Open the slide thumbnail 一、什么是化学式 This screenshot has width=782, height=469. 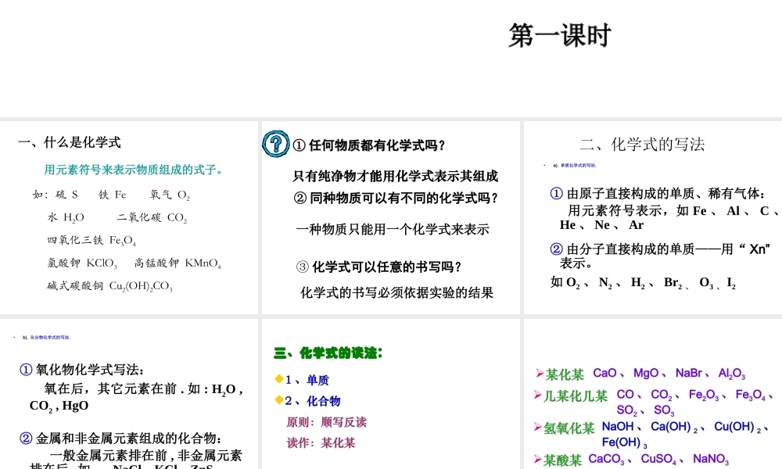pyautogui.click(x=129, y=217)
